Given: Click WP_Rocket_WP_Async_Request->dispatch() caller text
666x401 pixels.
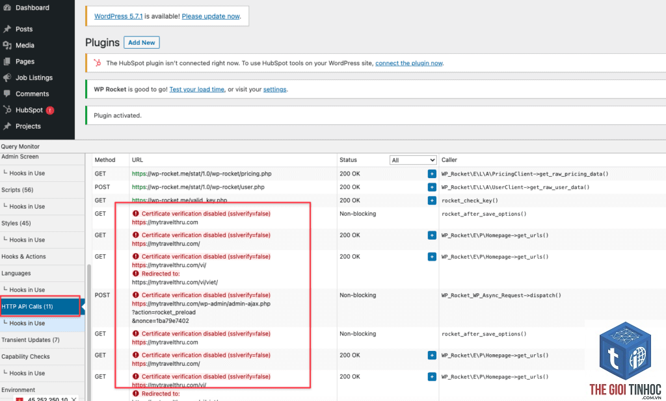Looking at the screenshot, I should tap(501, 295).
